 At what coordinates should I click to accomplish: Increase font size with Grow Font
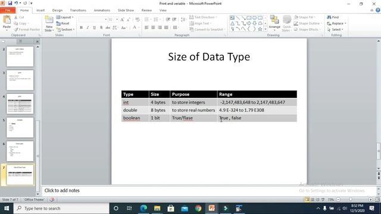coord(122,20)
